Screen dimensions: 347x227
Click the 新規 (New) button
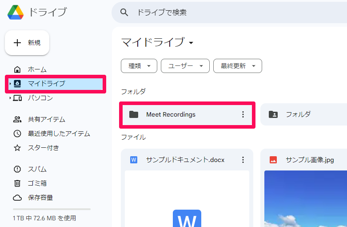coord(27,43)
